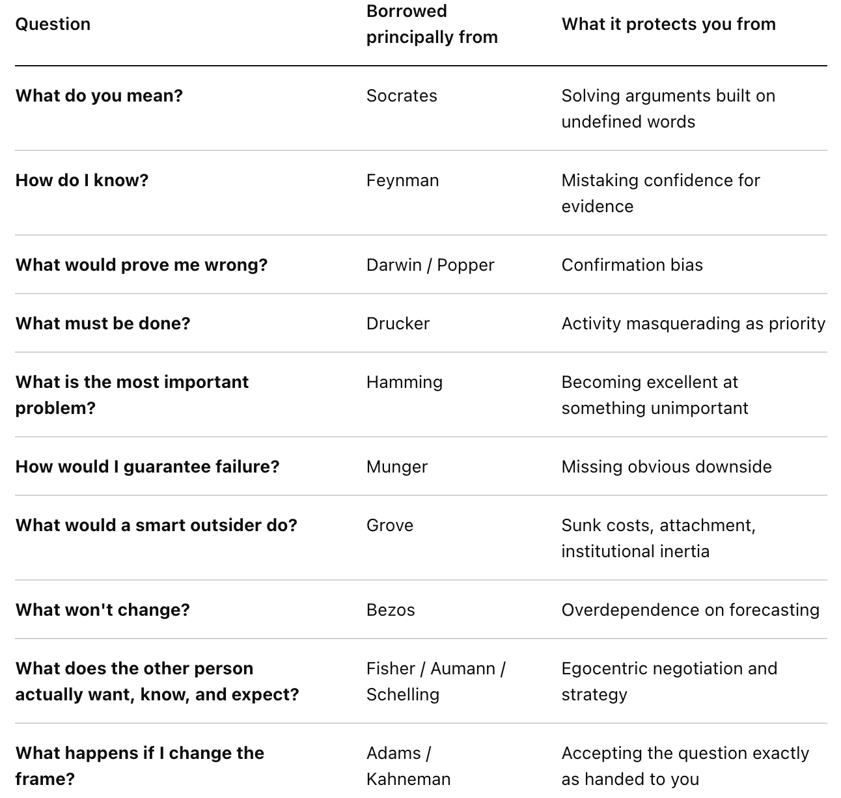Select What is the most important problem?

(x=132, y=395)
